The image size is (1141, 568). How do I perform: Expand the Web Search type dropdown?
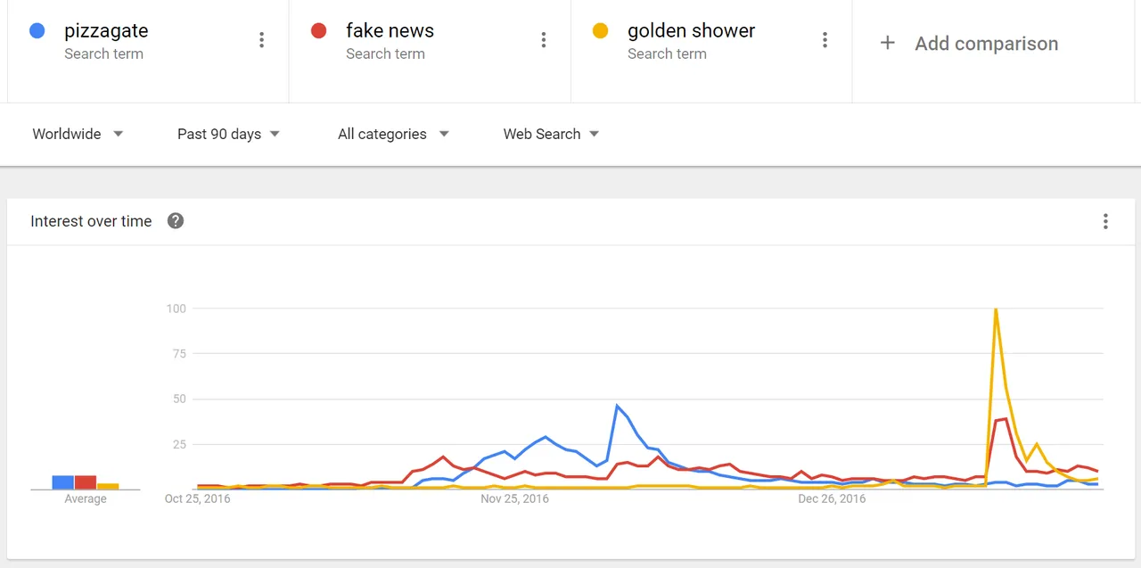551,134
